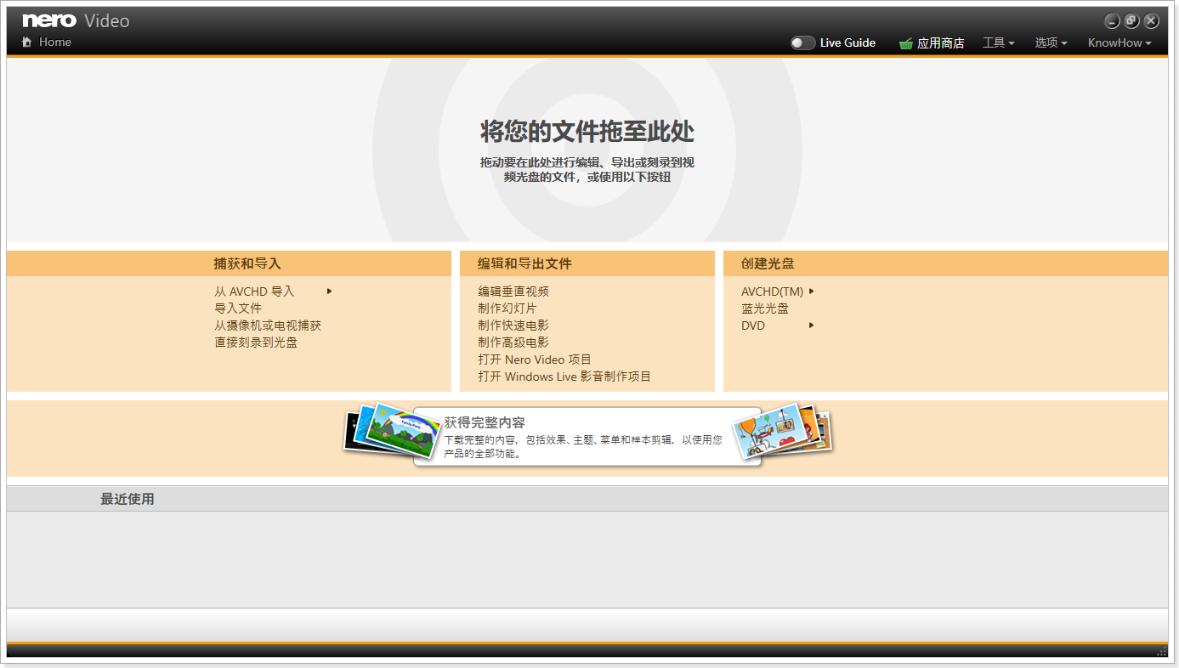Click DVD disc option
Screen dimensions: 1179x668
[753, 326]
